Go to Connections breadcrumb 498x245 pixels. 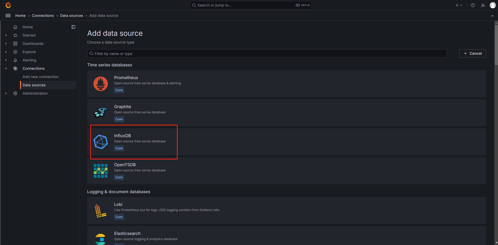43,16
